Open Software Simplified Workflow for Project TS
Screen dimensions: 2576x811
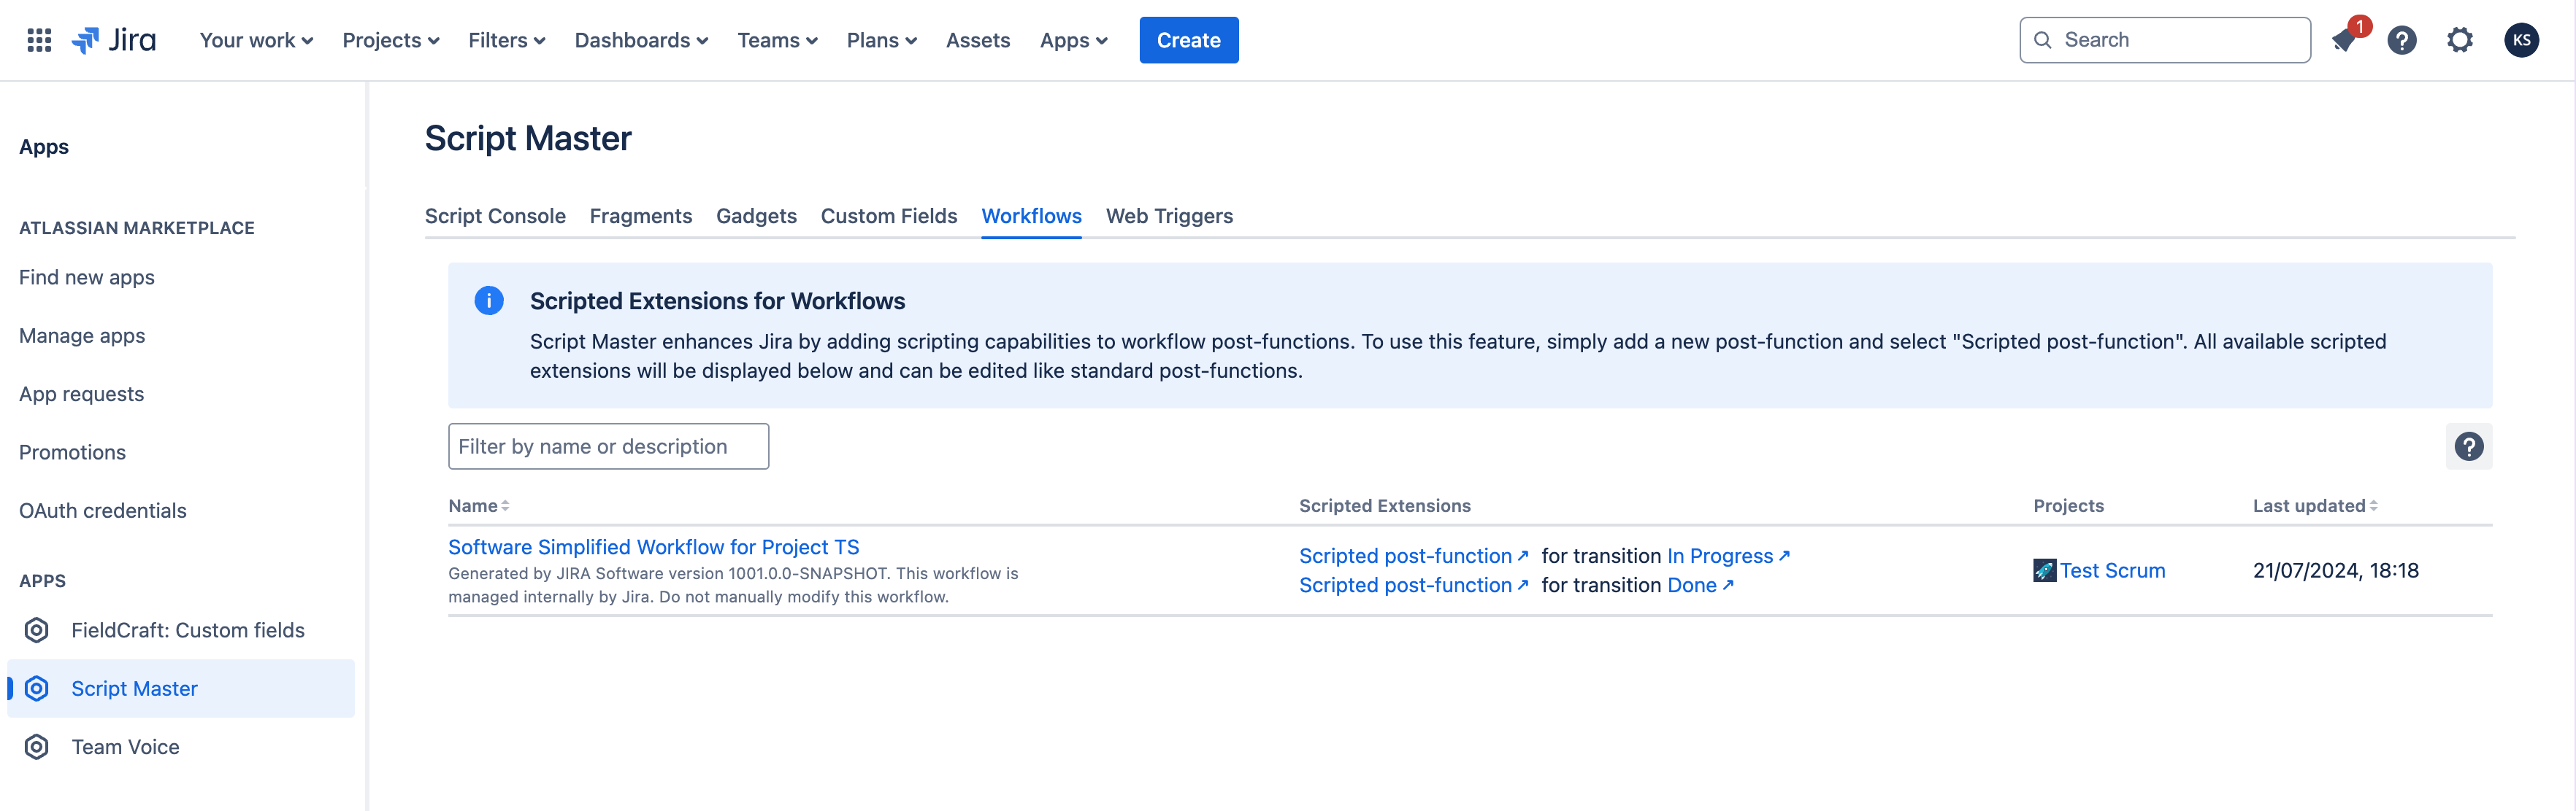[x=653, y=547]
